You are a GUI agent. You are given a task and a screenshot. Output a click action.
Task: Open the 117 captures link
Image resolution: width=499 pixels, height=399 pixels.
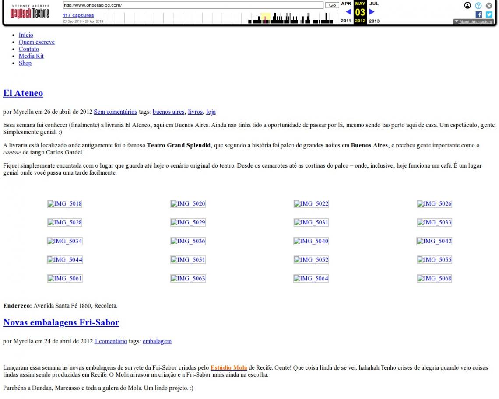[x=78, y=15]
